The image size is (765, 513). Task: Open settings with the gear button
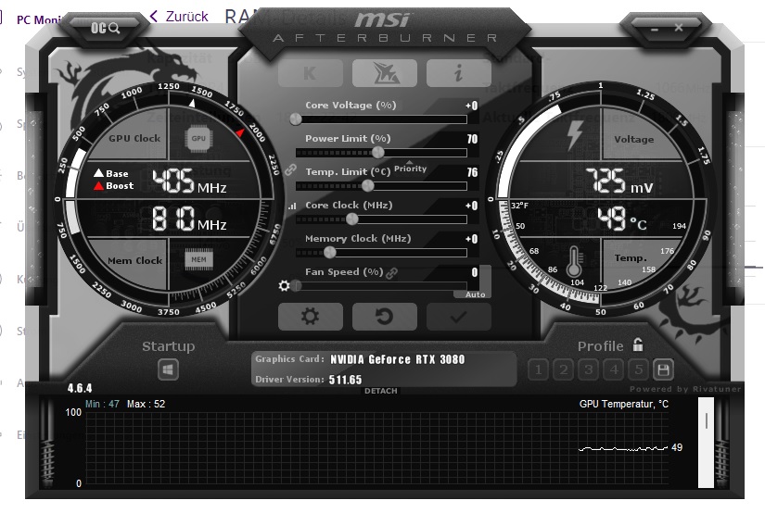point(311,317)
